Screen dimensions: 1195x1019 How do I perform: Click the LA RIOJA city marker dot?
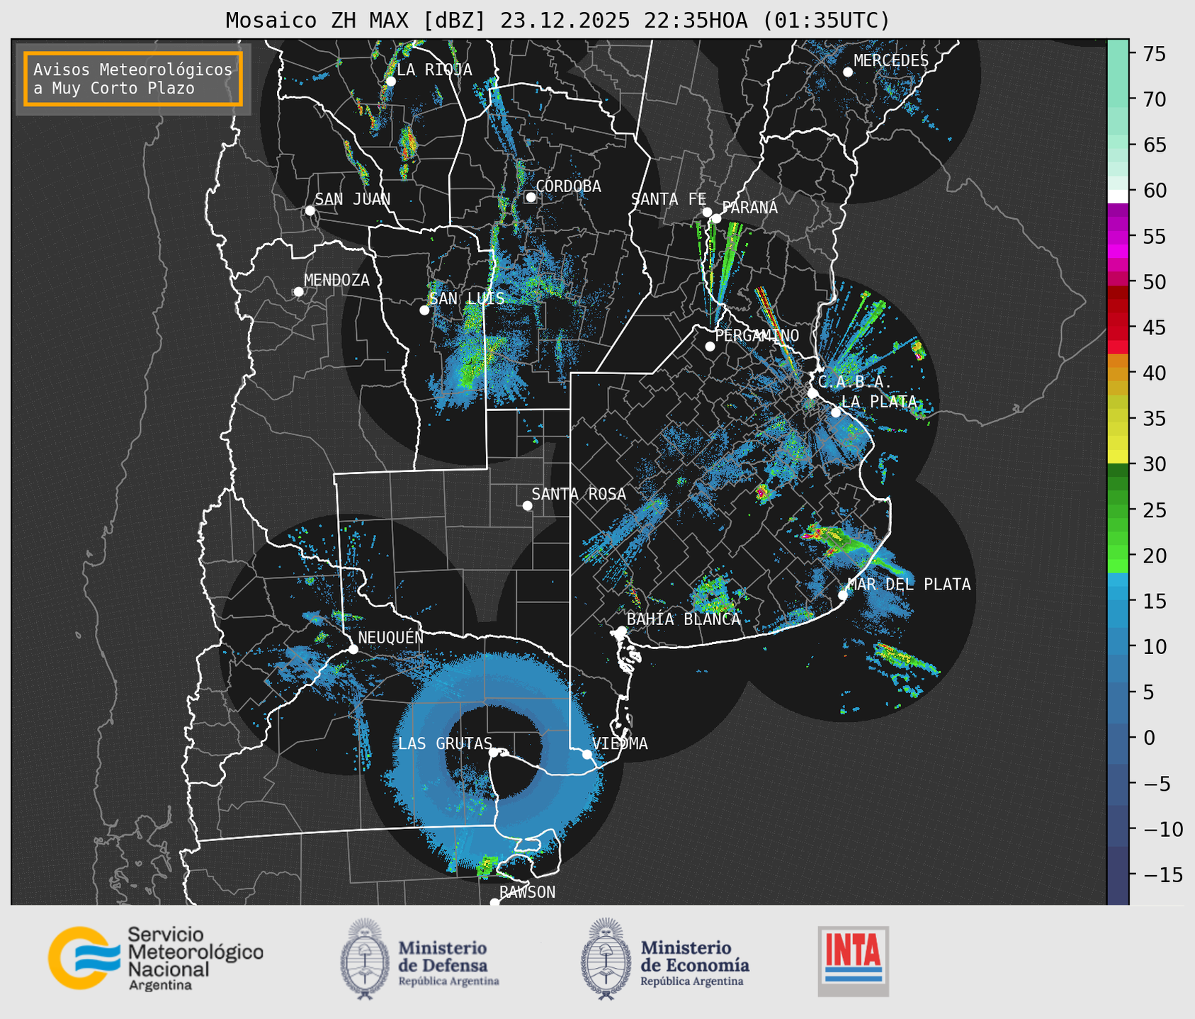(x=390, y=81)
